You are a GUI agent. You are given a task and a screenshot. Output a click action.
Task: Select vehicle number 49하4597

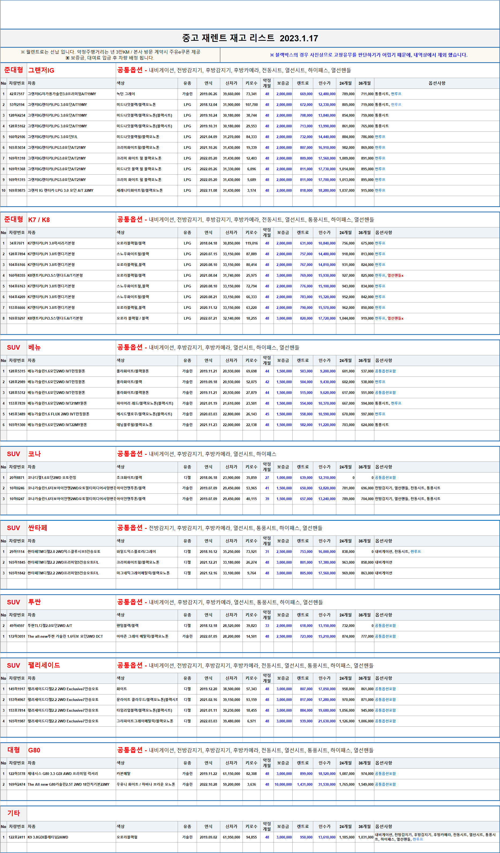(17, 626)
